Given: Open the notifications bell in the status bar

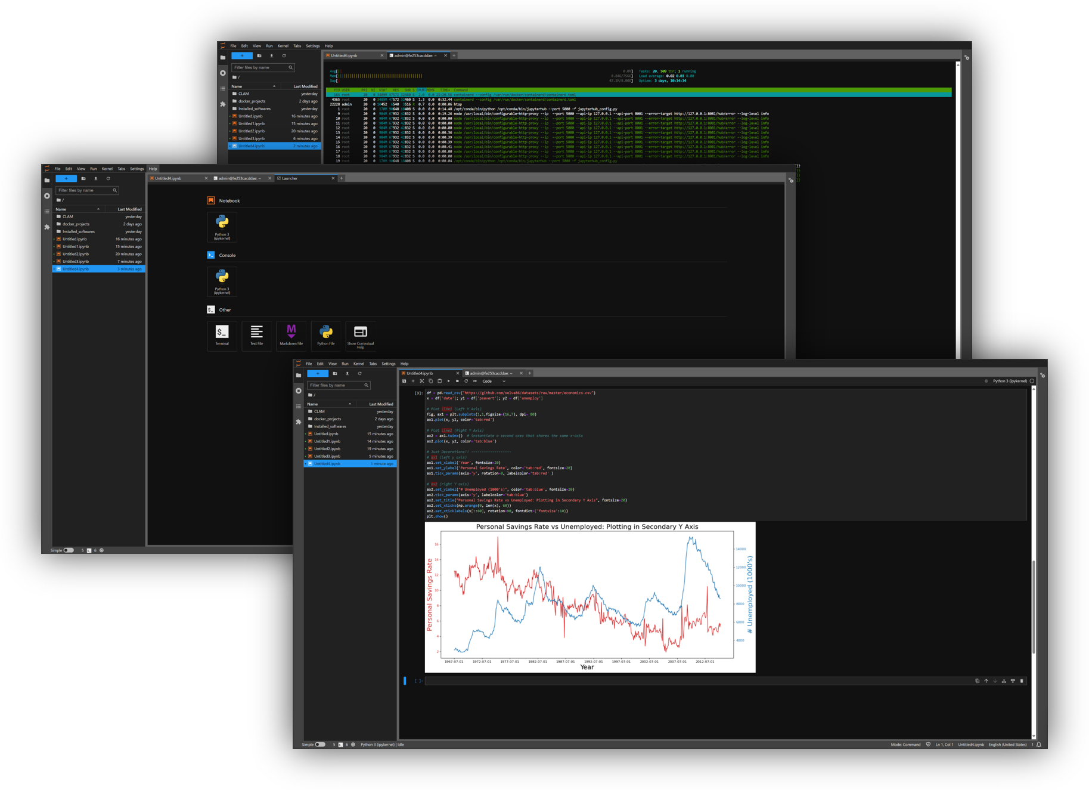Looking at the screenshot, I should (x=1039, y=745).
